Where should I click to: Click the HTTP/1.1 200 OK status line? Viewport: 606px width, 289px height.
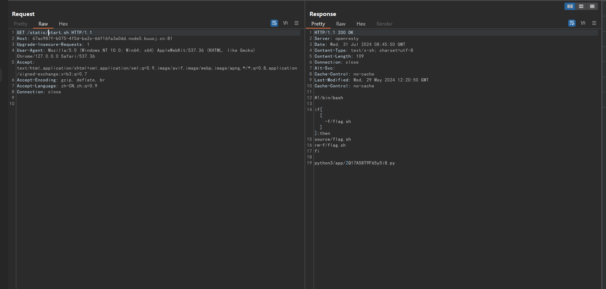(334, 33)
